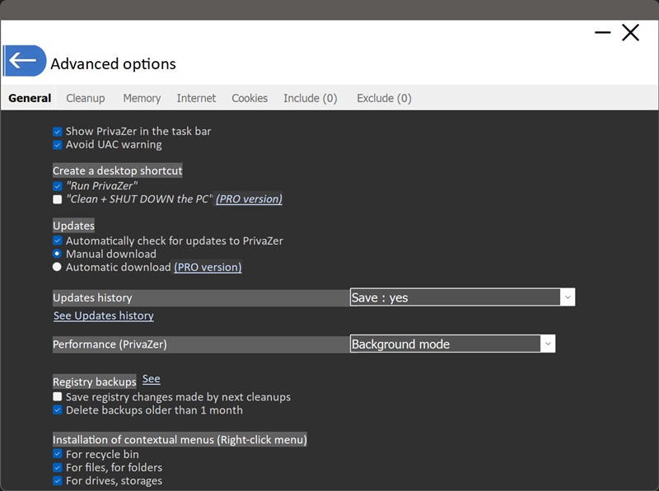Open PRO version link next to Automatic download
Viewport: 659px width, 491px height.
point(208,267)
